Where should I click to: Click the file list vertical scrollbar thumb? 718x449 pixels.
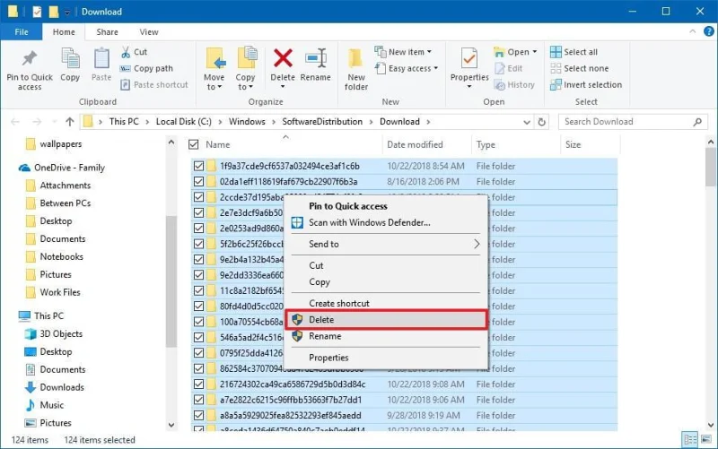(710, 168)
